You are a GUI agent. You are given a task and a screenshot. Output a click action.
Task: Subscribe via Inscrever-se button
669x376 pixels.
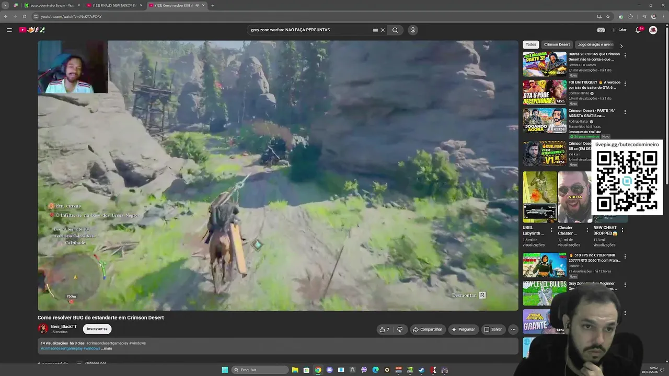pos(97,329)
